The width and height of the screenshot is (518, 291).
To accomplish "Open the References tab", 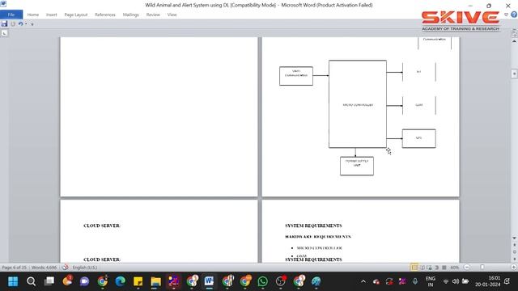I will (x=105, y=15).
